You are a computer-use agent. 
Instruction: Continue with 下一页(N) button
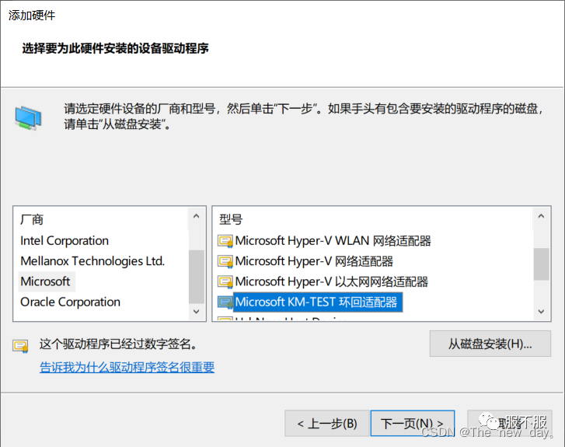tap(413, 423)
